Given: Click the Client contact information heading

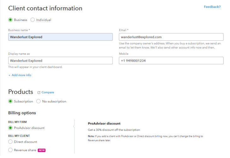Looking at the screenshot, I should pos(45,8).
